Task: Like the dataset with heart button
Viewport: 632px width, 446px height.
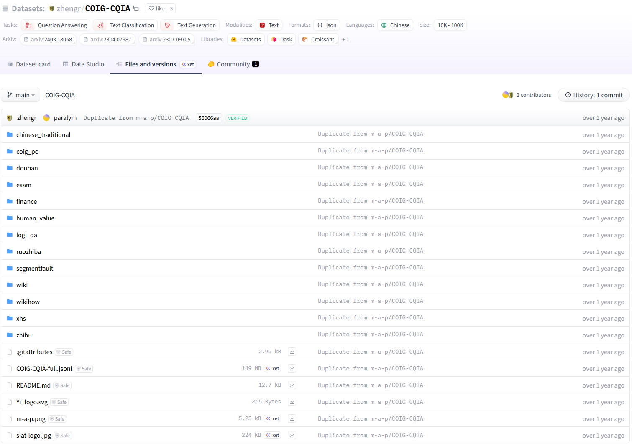Action: click(156, 8)
